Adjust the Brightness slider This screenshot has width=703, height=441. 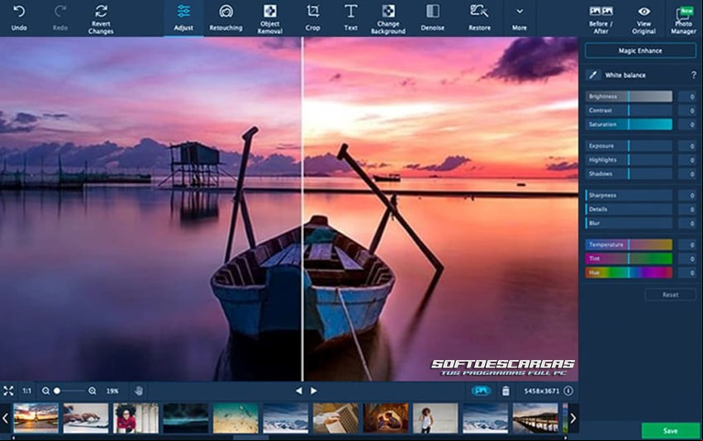(629, 97)
